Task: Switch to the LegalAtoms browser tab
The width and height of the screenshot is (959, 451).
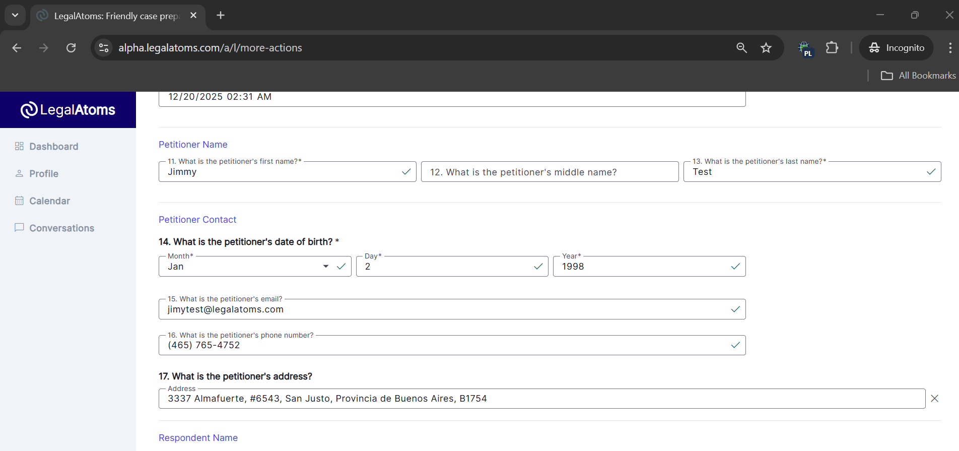Action: (x=117, y=16)
